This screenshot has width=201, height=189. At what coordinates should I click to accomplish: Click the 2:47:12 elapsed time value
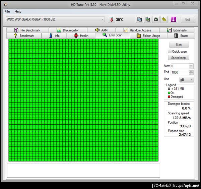tap(185, 135)
